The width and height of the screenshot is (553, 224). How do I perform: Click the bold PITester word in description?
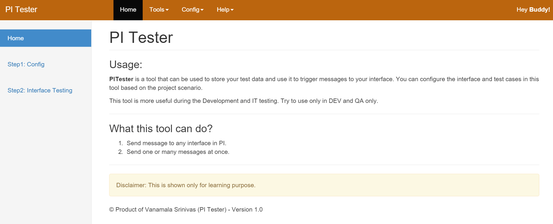click(121, 79)
